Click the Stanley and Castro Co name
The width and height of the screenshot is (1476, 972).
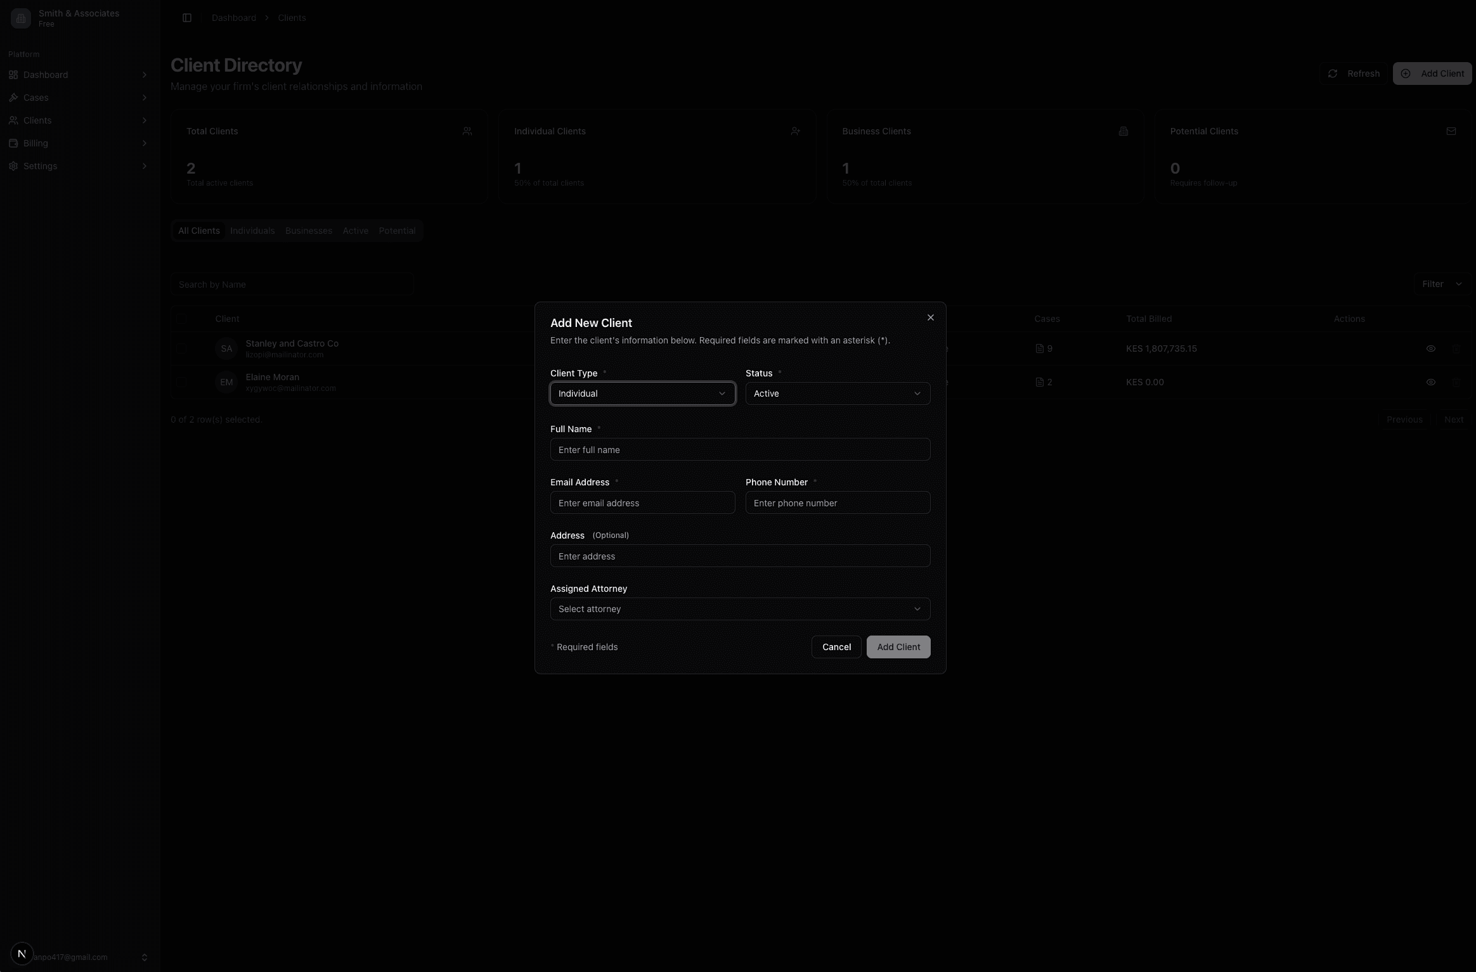pyautogui.click(x=292, y=343)
